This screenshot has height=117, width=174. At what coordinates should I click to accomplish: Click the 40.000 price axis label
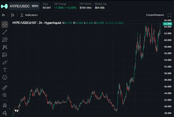(x=168, y=106)
